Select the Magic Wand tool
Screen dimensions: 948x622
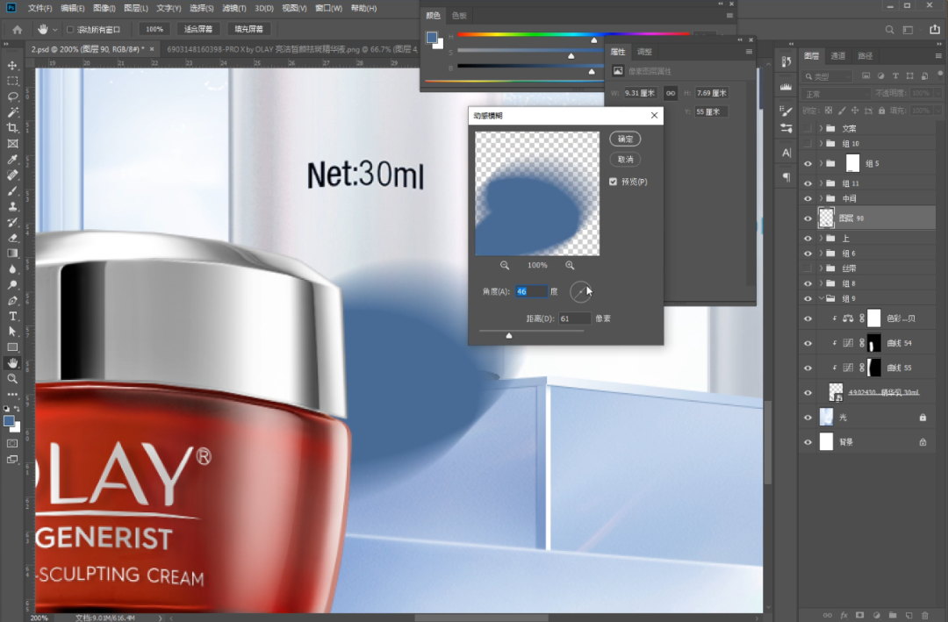pos(12,112)
